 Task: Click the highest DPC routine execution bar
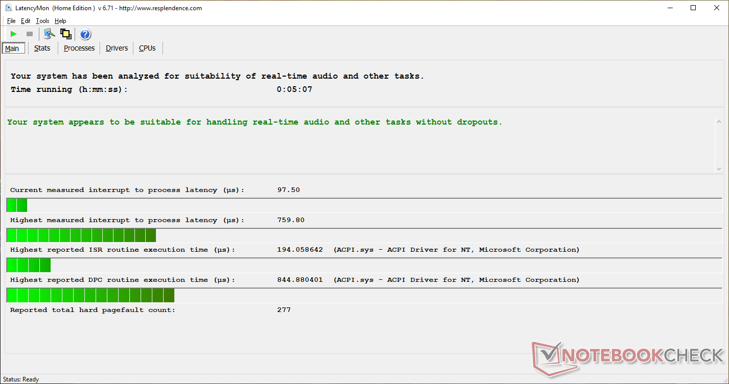click(x=90, y=295)
